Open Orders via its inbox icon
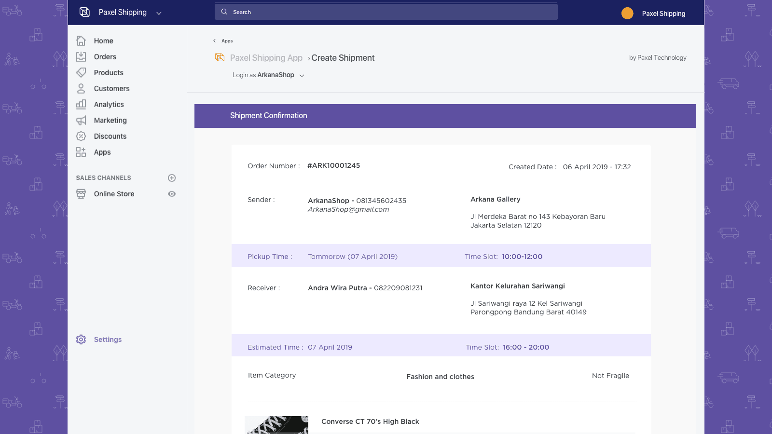This screenshot has height=434, width=772. [81, 57]
